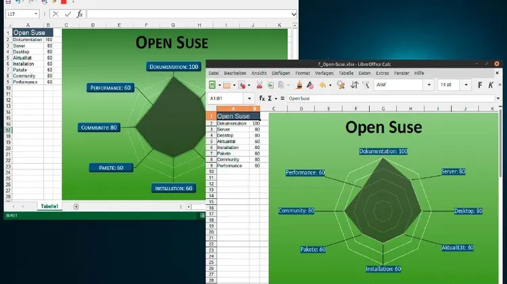Screen dimensions: 507x284
Task: Click the add new sheet plus icon
Action: pos(76,206)
